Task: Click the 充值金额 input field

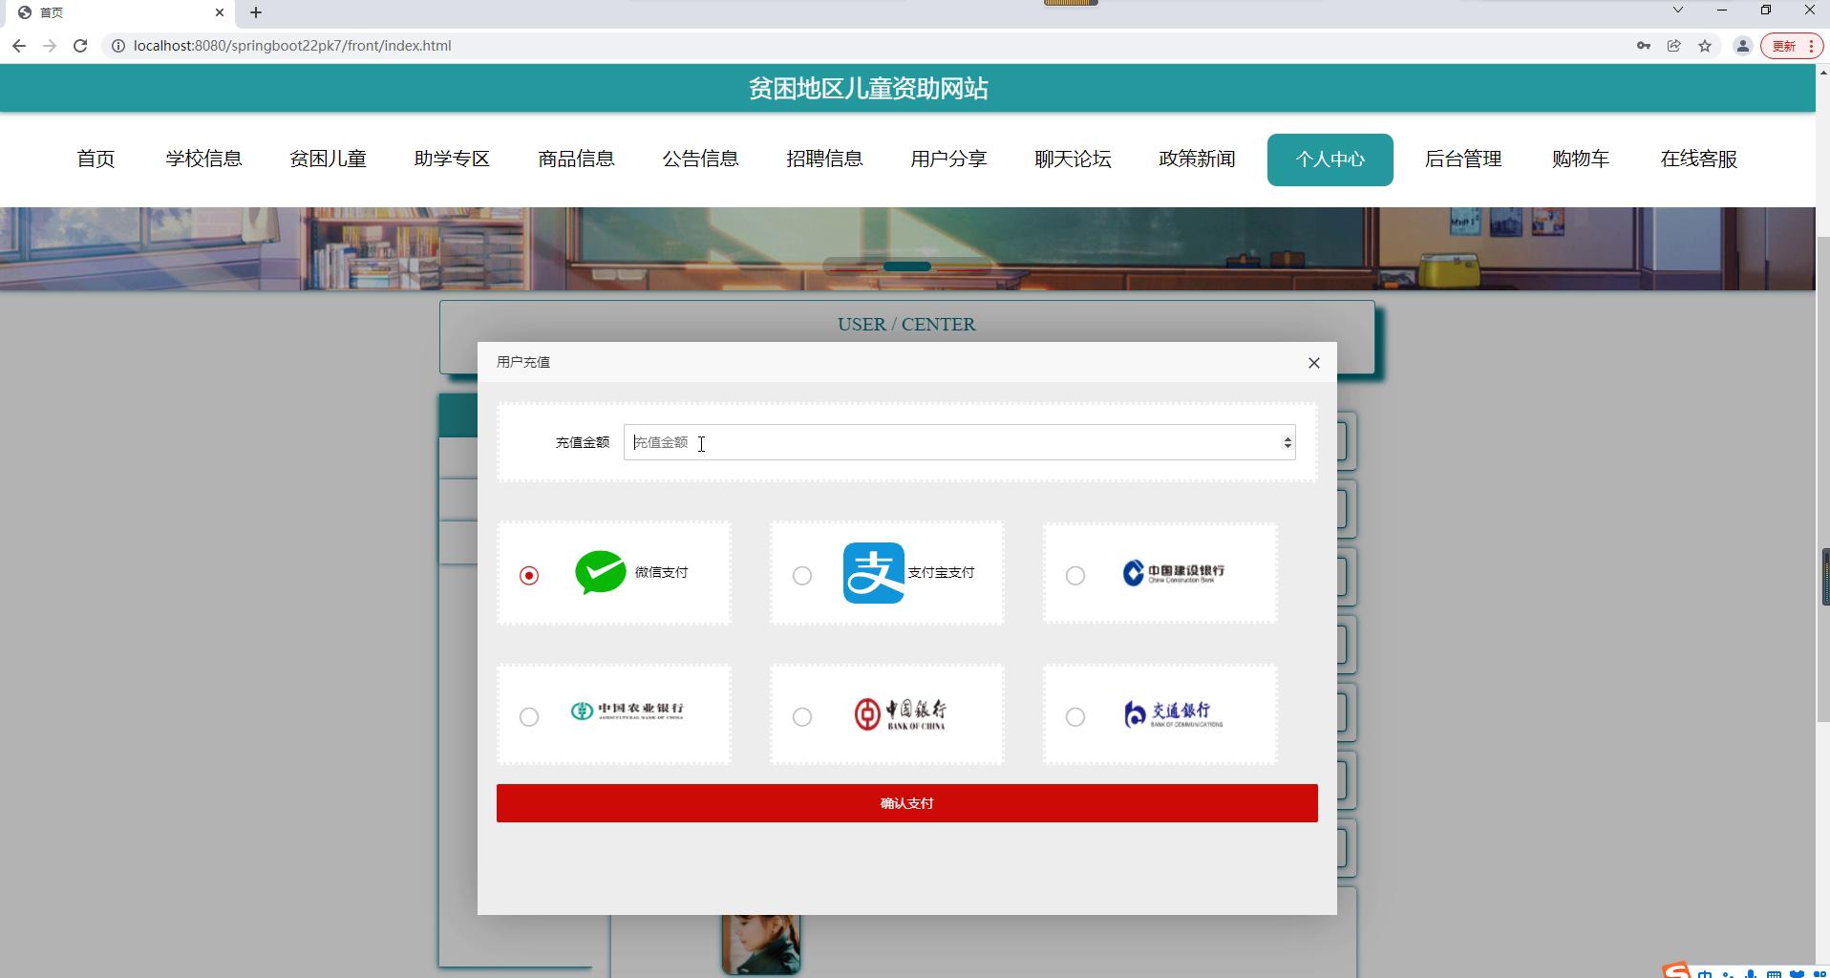Action: tap(959, 442)
